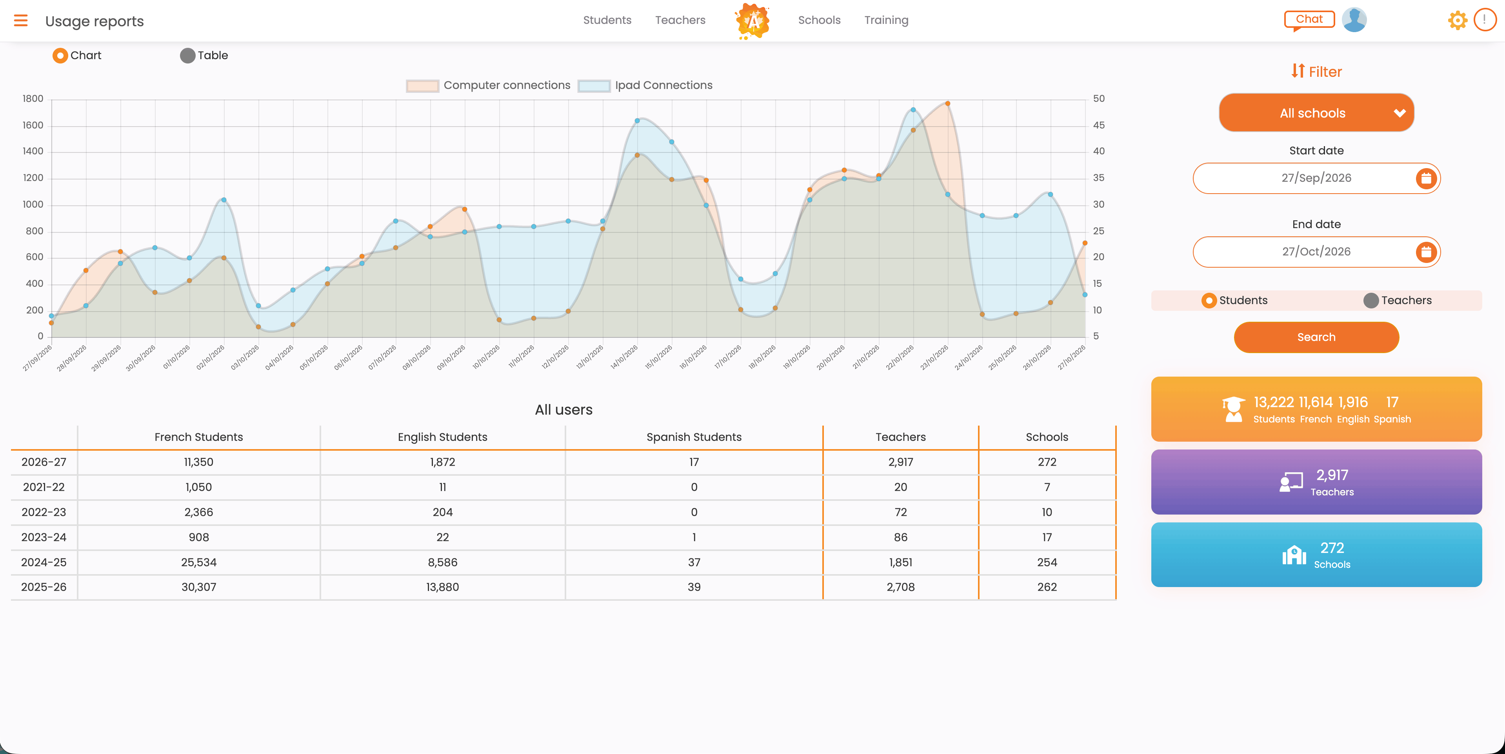Image resolution: width=1505 pixels, height=754 pixels.
Task: Click the Search button
Action: point(1316,337)
